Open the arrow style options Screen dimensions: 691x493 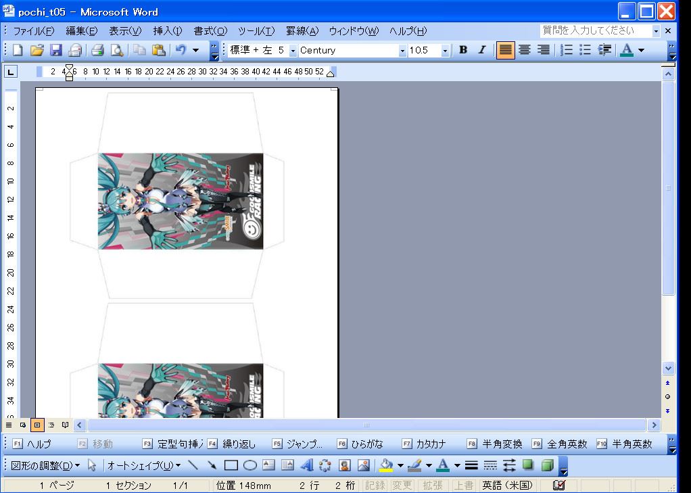(509, 465)
